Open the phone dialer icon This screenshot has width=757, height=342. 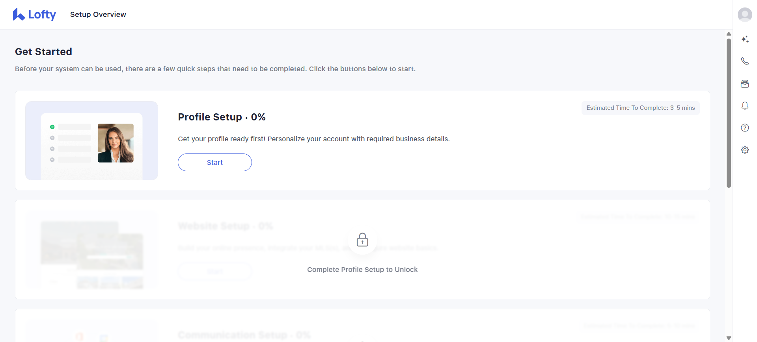pos(745,61)
